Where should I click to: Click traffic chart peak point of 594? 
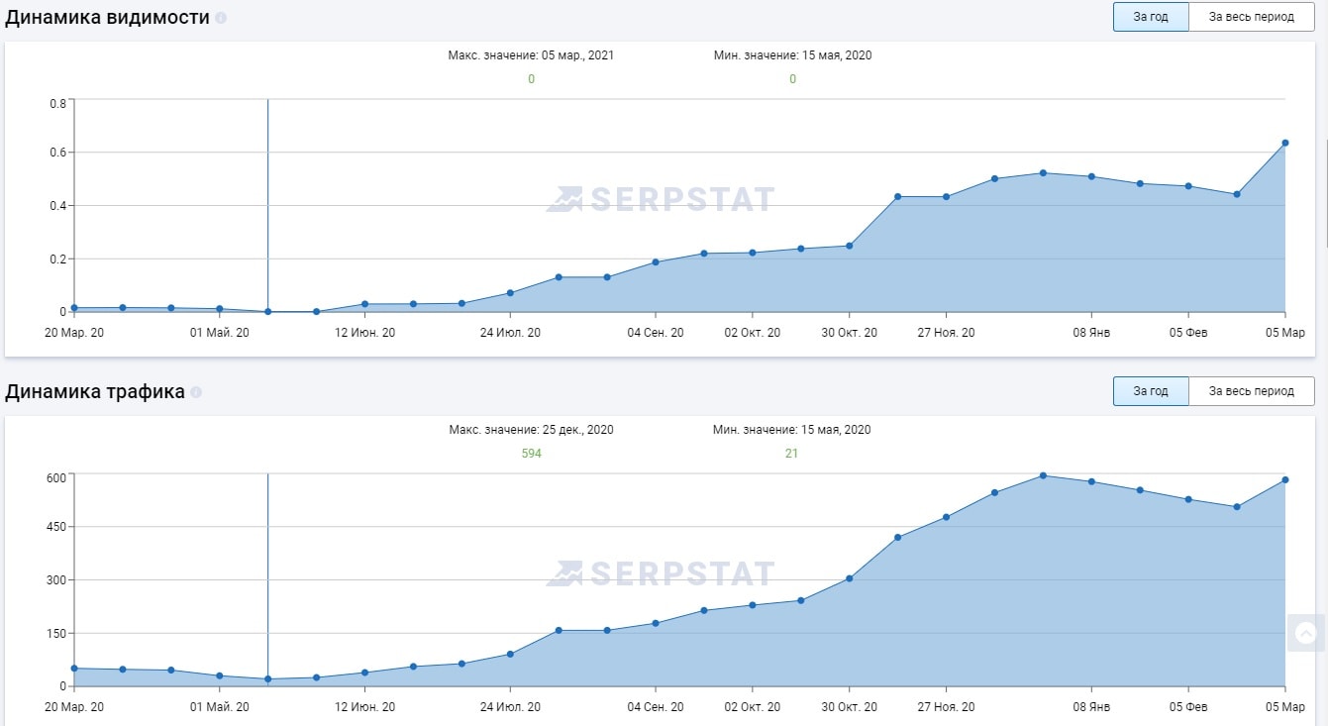pos(1044,475)
